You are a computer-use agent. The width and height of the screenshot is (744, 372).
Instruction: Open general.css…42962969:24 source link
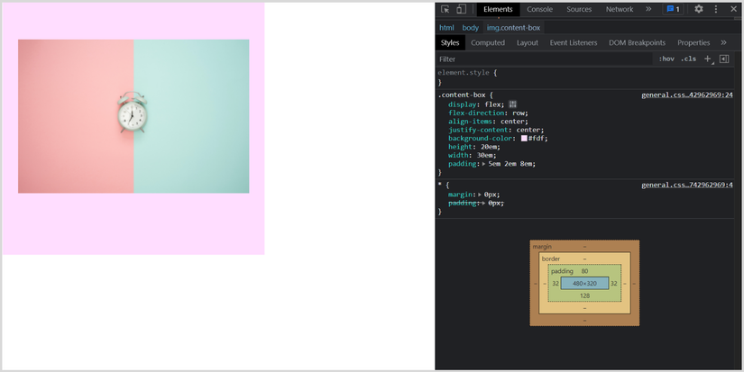pos(687,95)
